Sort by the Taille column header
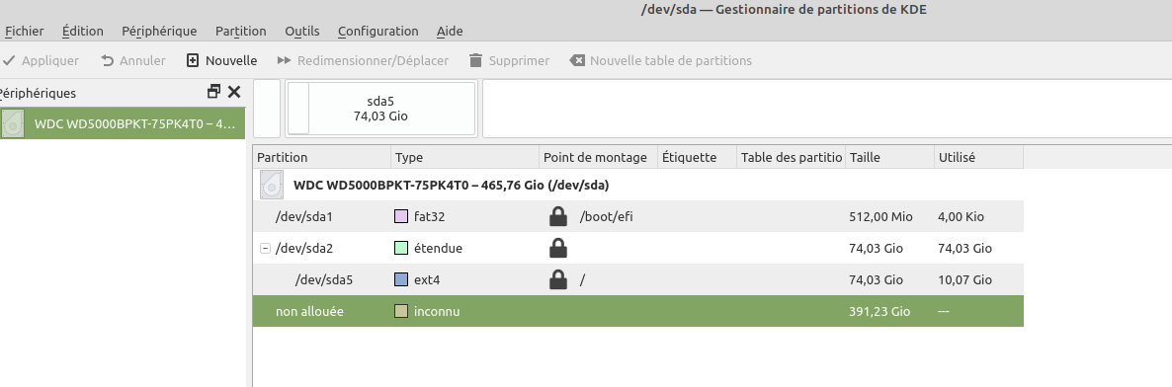The height and width of the screenshot is (387, 1172). tap(890, 158)
